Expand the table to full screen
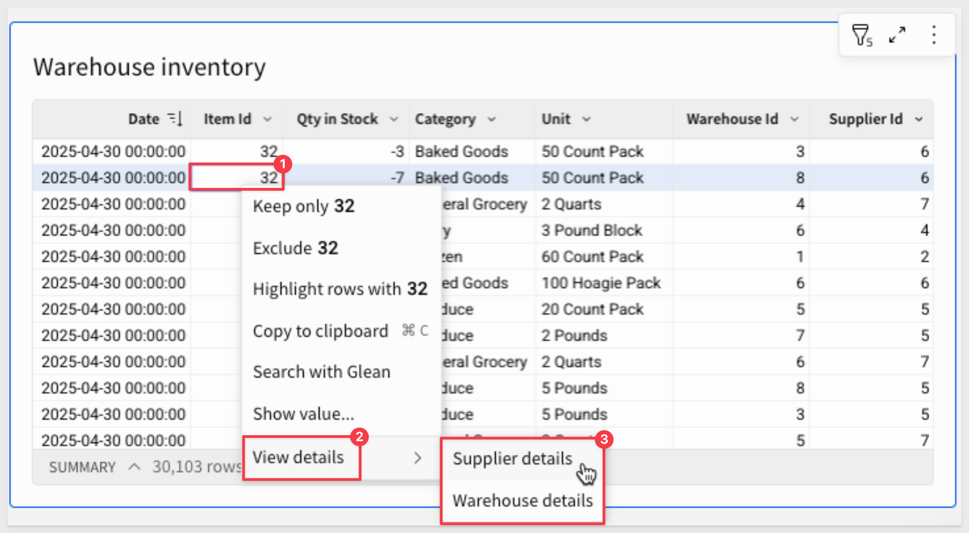 click(897, 35)
